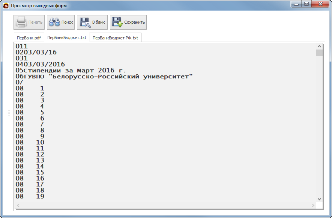Click the line '0403/03/2016'
Screen dimensions: 332x218
pos(40,64)
